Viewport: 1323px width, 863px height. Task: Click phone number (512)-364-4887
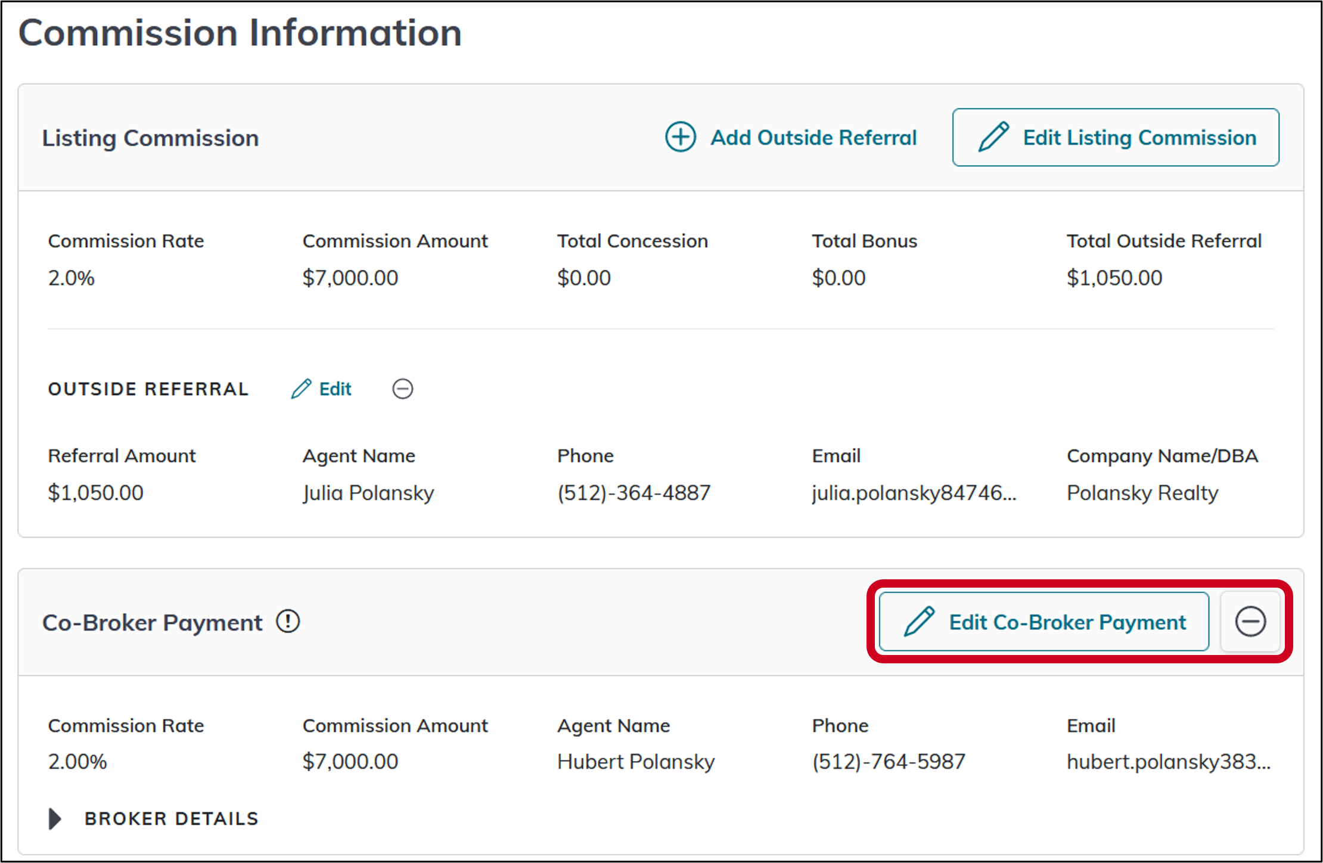[634, 493]
